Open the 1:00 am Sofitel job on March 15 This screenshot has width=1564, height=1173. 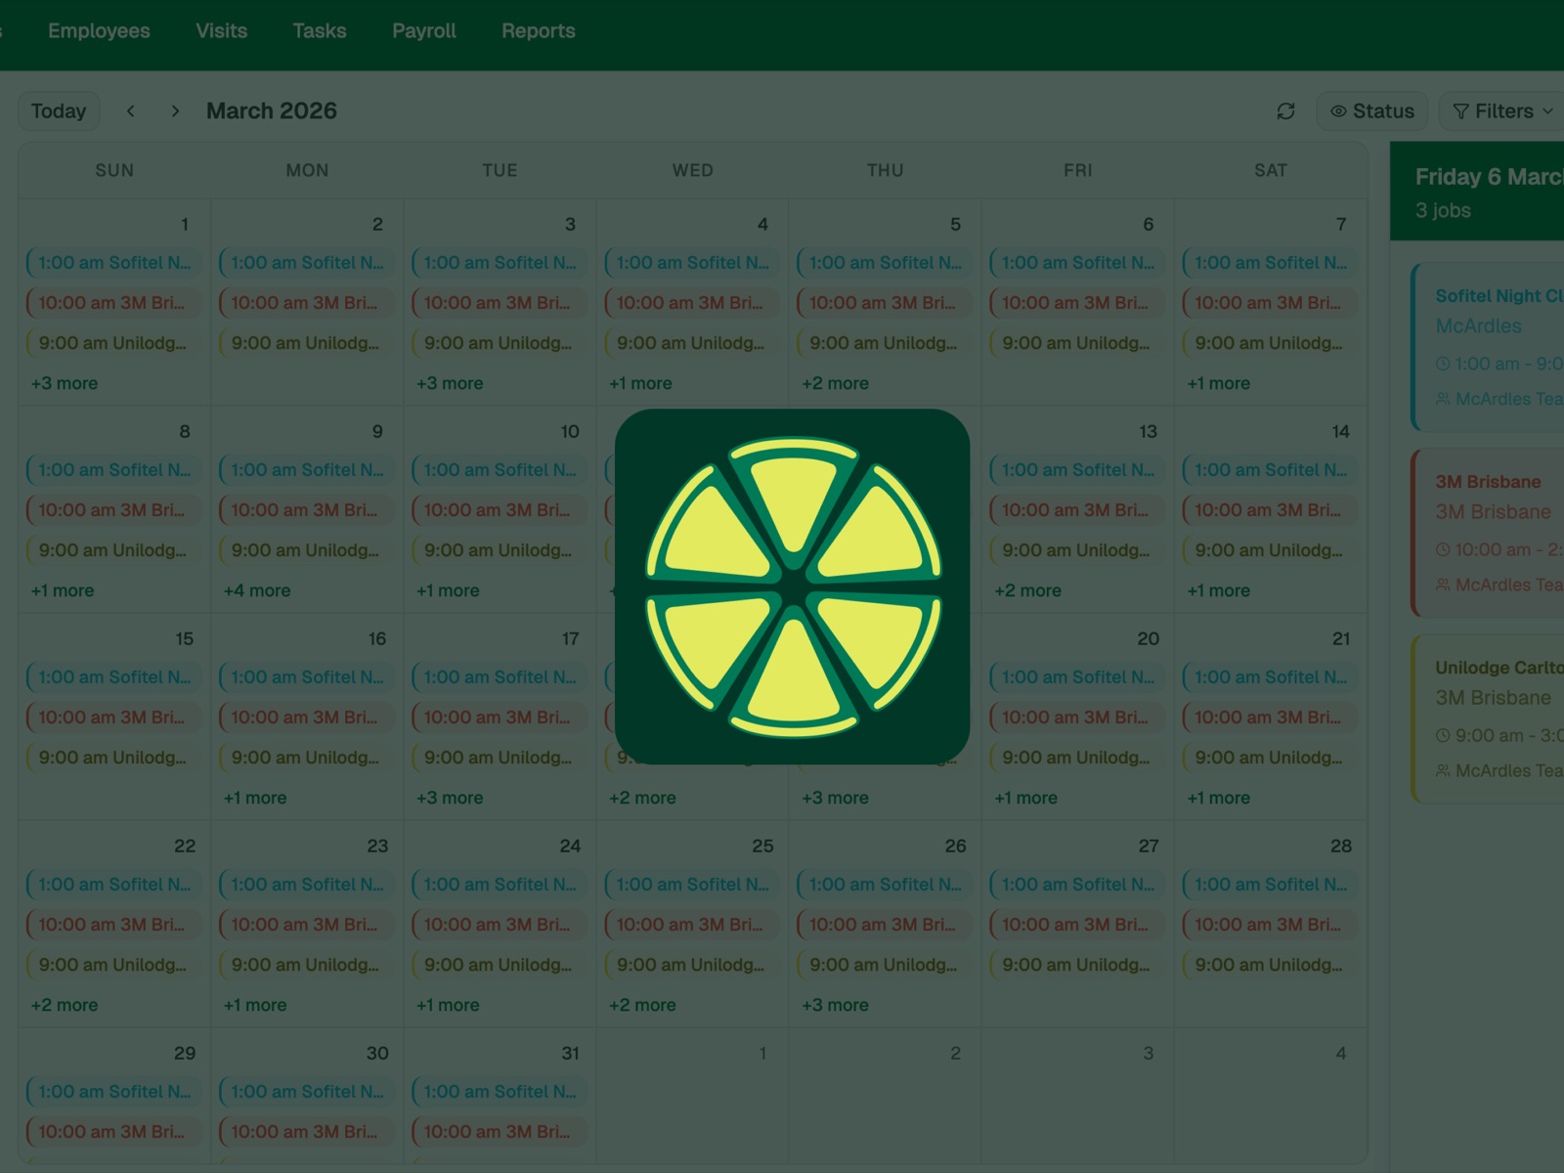point(114,677)
